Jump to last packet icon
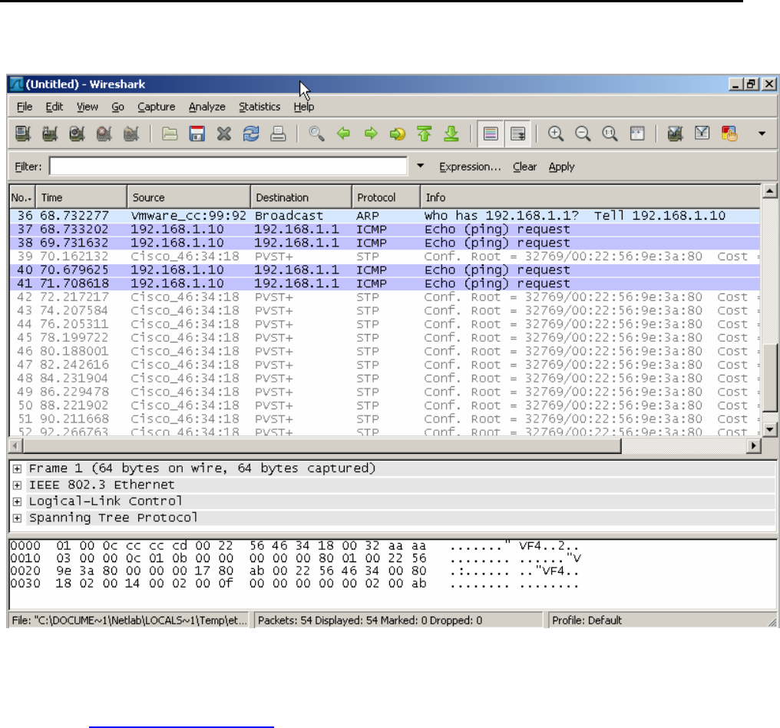Image resolution: width=780 pixels, height=728 pixels. [451, 134]
